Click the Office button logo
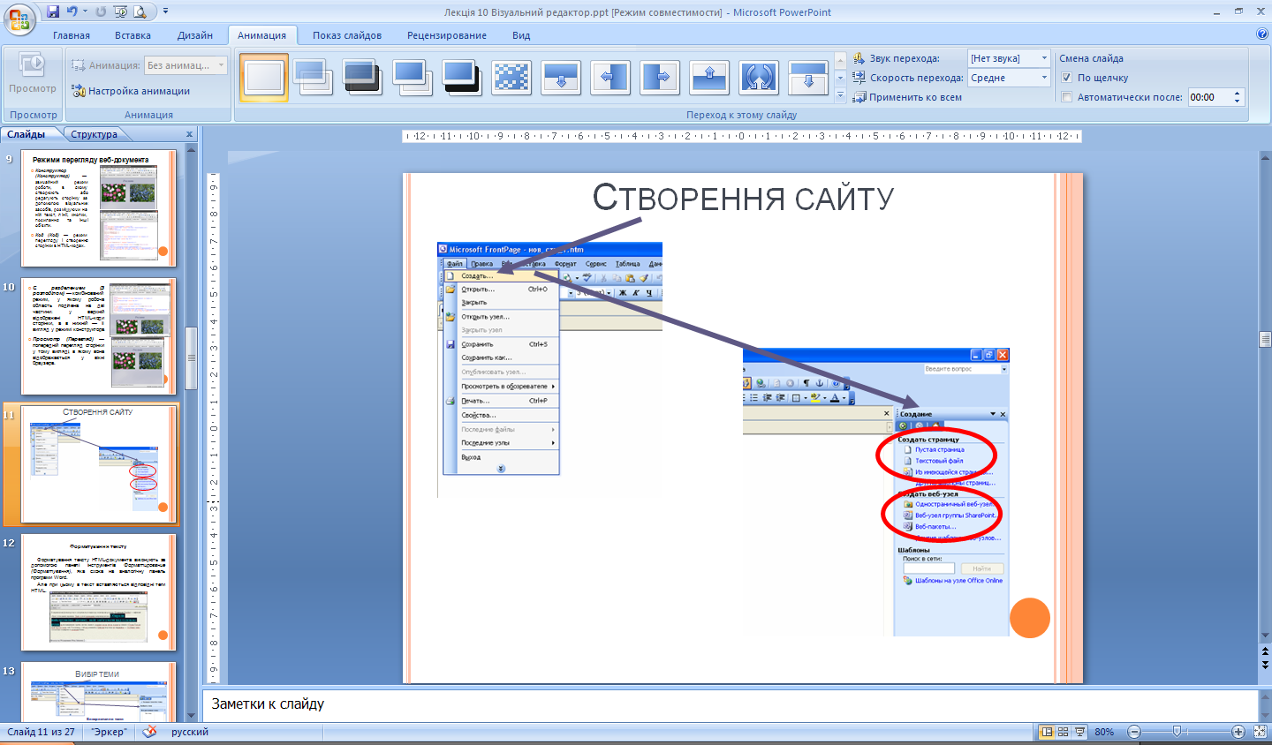This screenshot has width=1272, height=745. (18, 18)
